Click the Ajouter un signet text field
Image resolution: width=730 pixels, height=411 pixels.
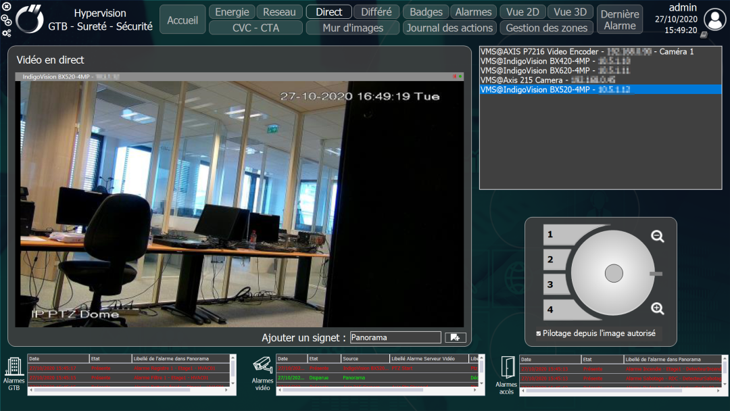click(x=395, y=337)
